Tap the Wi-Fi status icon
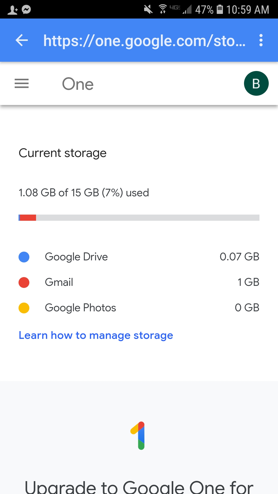278x494 pixels. coord(162,9)
